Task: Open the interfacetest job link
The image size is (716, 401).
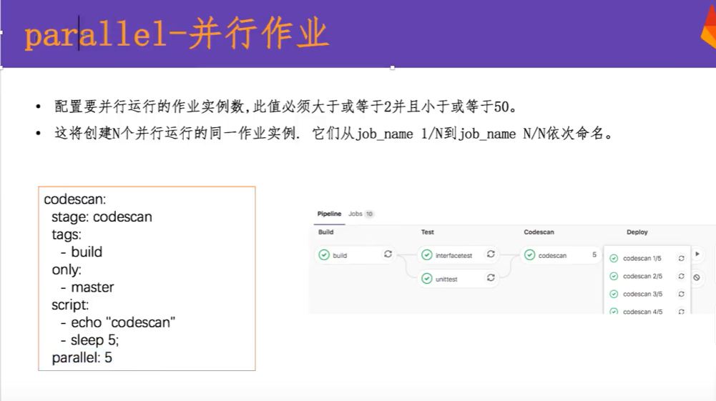Action: 454,255
